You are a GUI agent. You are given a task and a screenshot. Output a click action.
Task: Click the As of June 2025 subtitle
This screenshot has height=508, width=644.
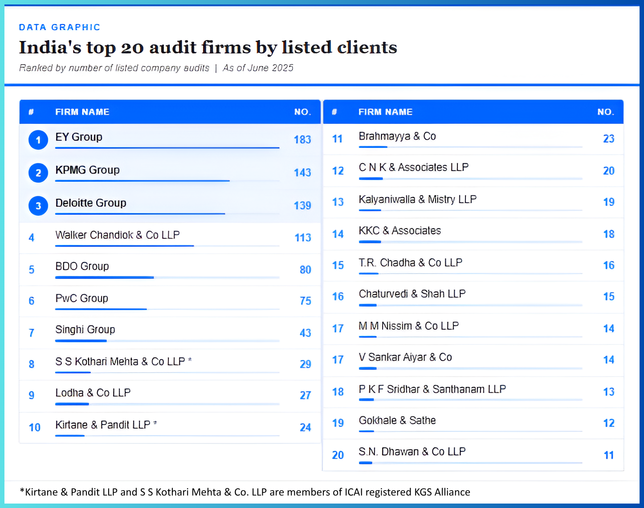pos(258,68)
